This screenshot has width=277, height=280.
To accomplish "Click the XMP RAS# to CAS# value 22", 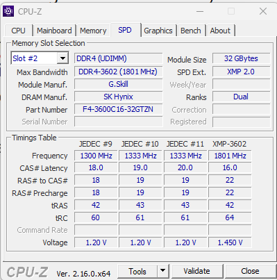I will 230,180.
